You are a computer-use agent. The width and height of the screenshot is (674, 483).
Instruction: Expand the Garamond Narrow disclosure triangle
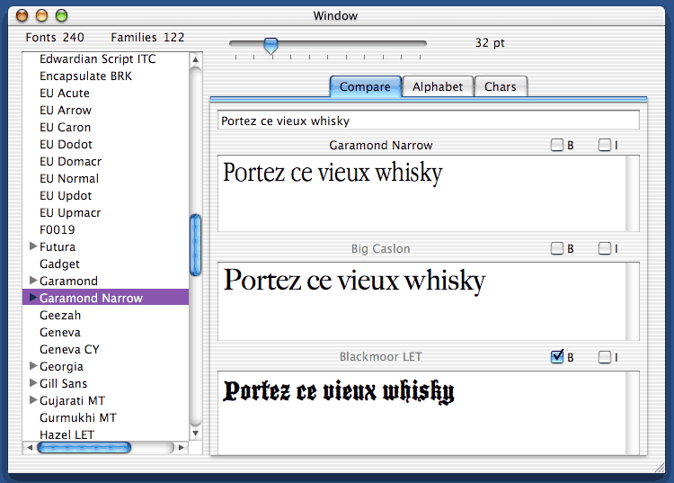tap(33, 297)
